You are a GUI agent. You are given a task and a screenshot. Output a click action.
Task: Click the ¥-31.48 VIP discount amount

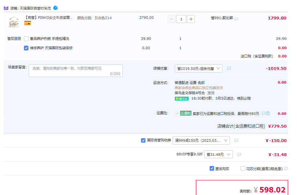(x=277, y=155)
